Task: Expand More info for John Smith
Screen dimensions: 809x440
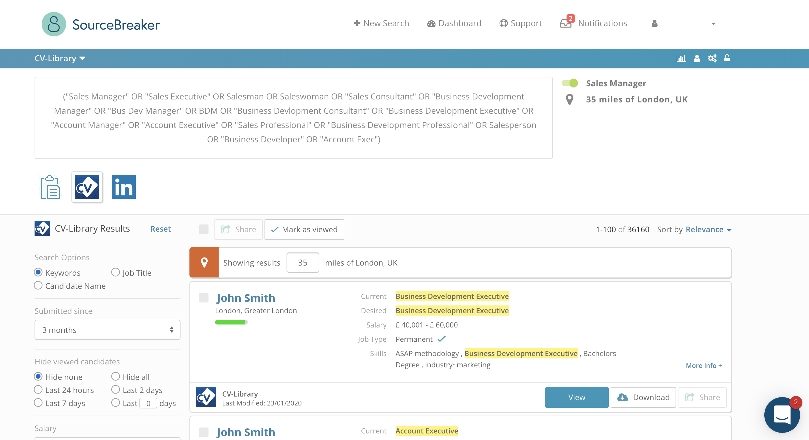Action: click(704, 366)
